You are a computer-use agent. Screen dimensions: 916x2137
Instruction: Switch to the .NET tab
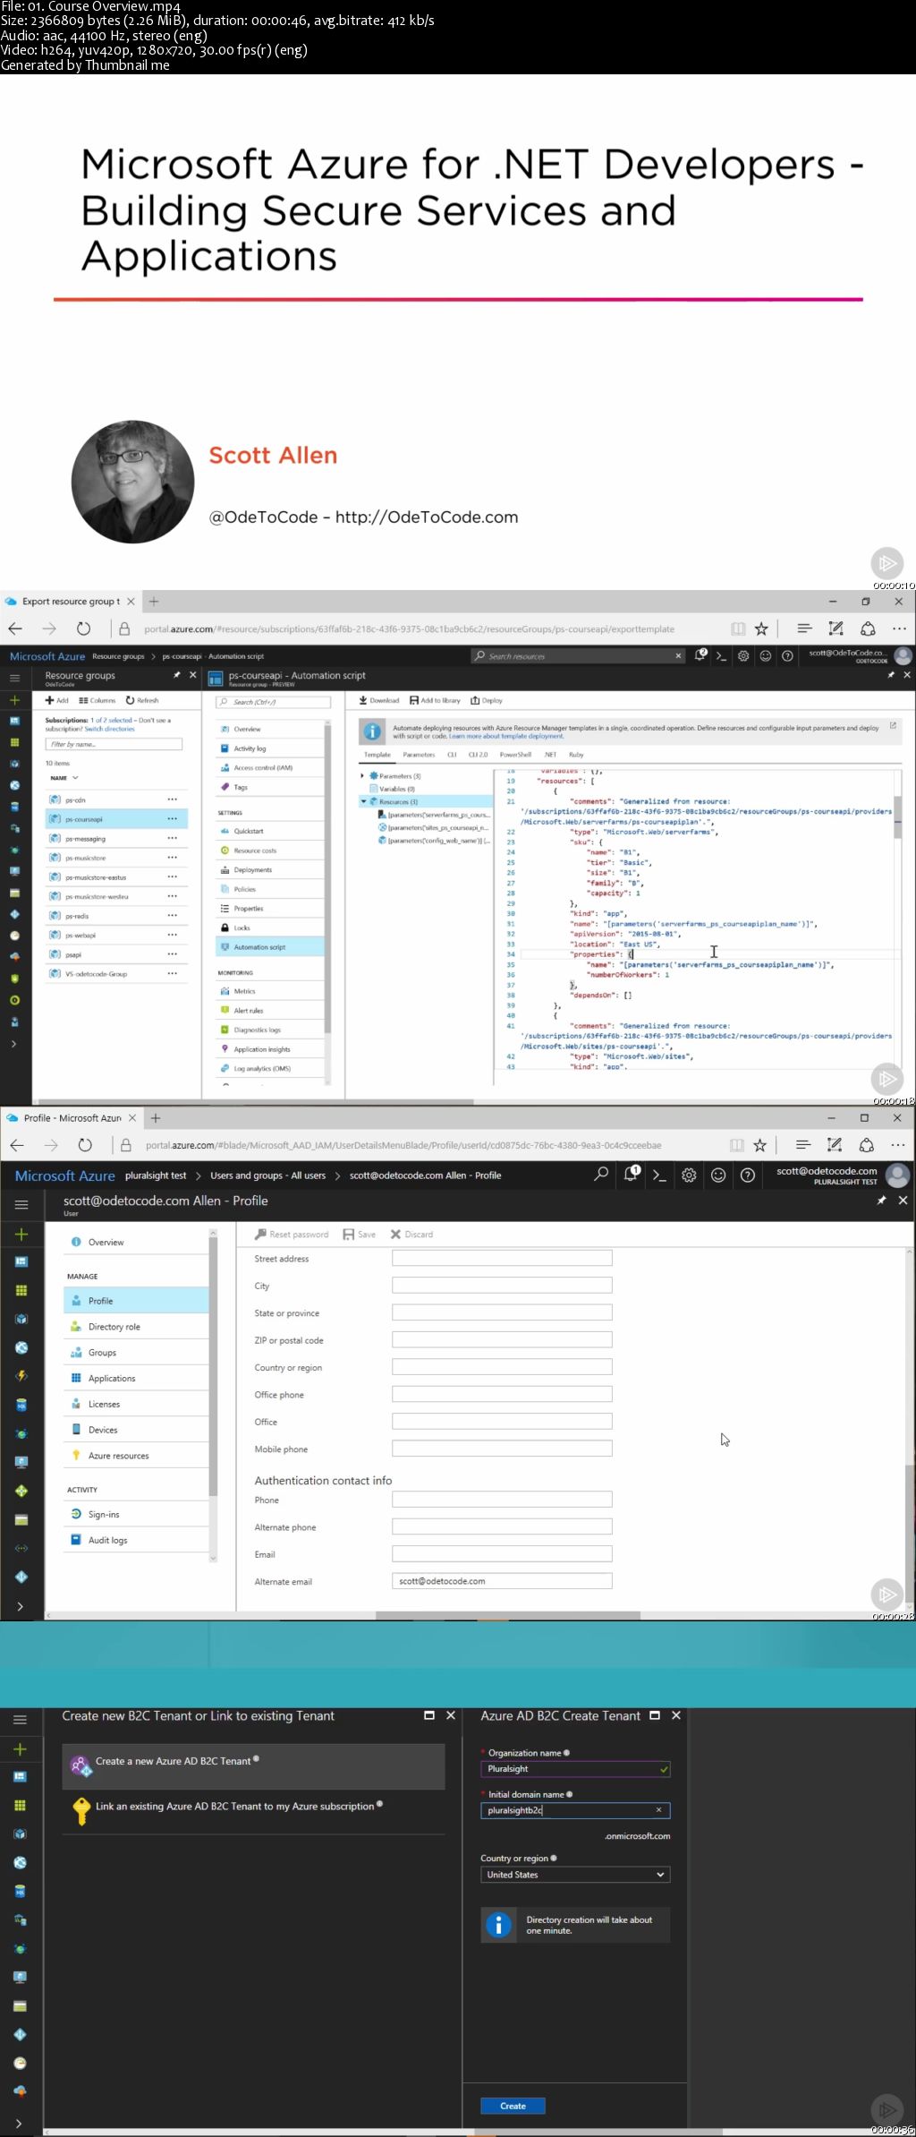coord(550,755)
